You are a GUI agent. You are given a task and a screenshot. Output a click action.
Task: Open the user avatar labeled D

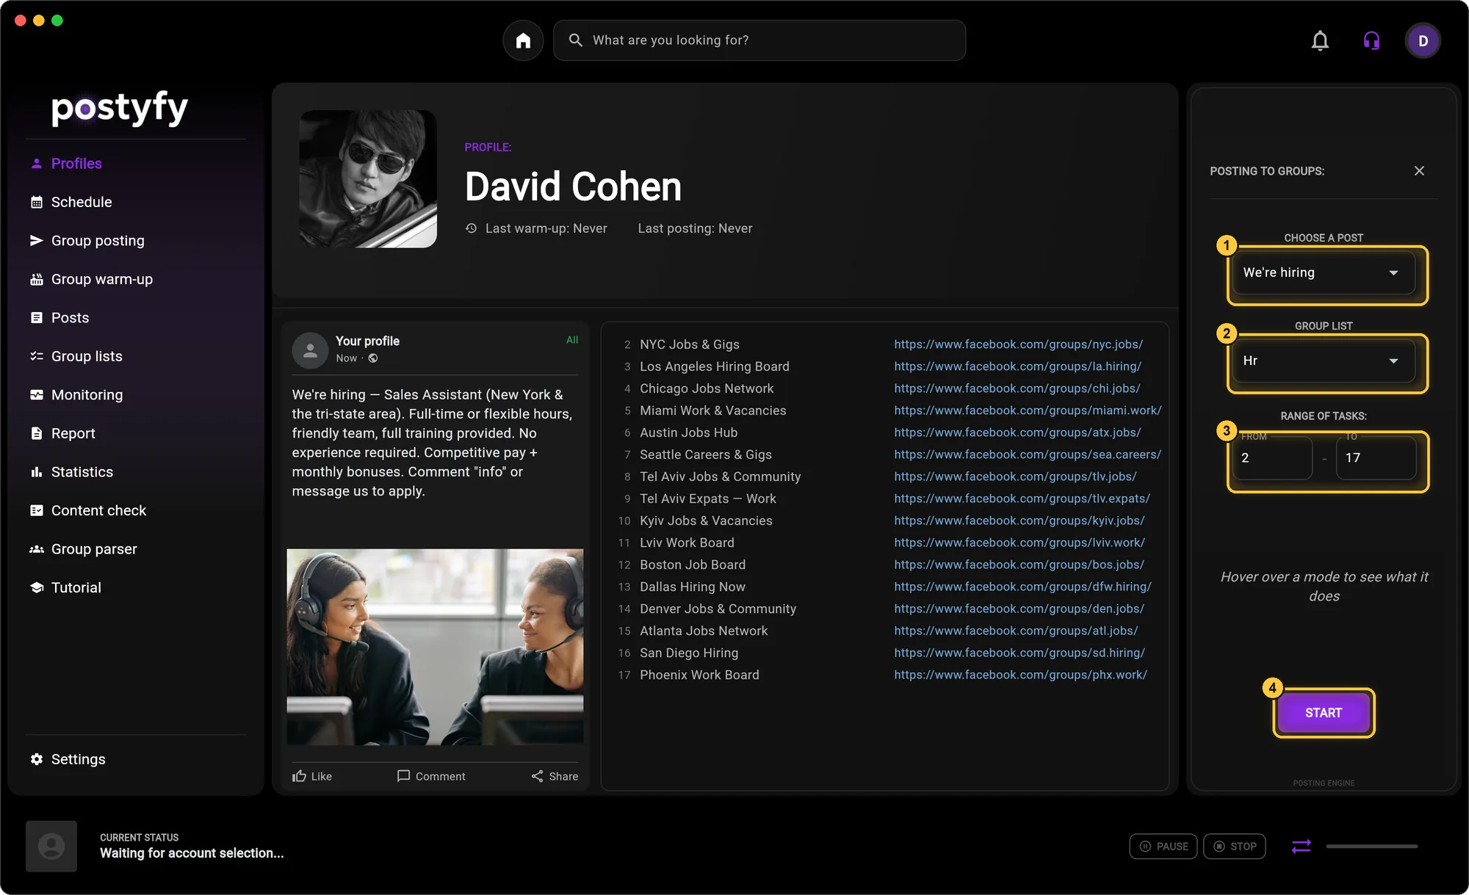pyautogui.click(x=1423, y=40)
